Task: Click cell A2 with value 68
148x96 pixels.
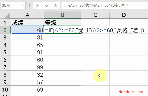Action: click(x=27, y=30)
